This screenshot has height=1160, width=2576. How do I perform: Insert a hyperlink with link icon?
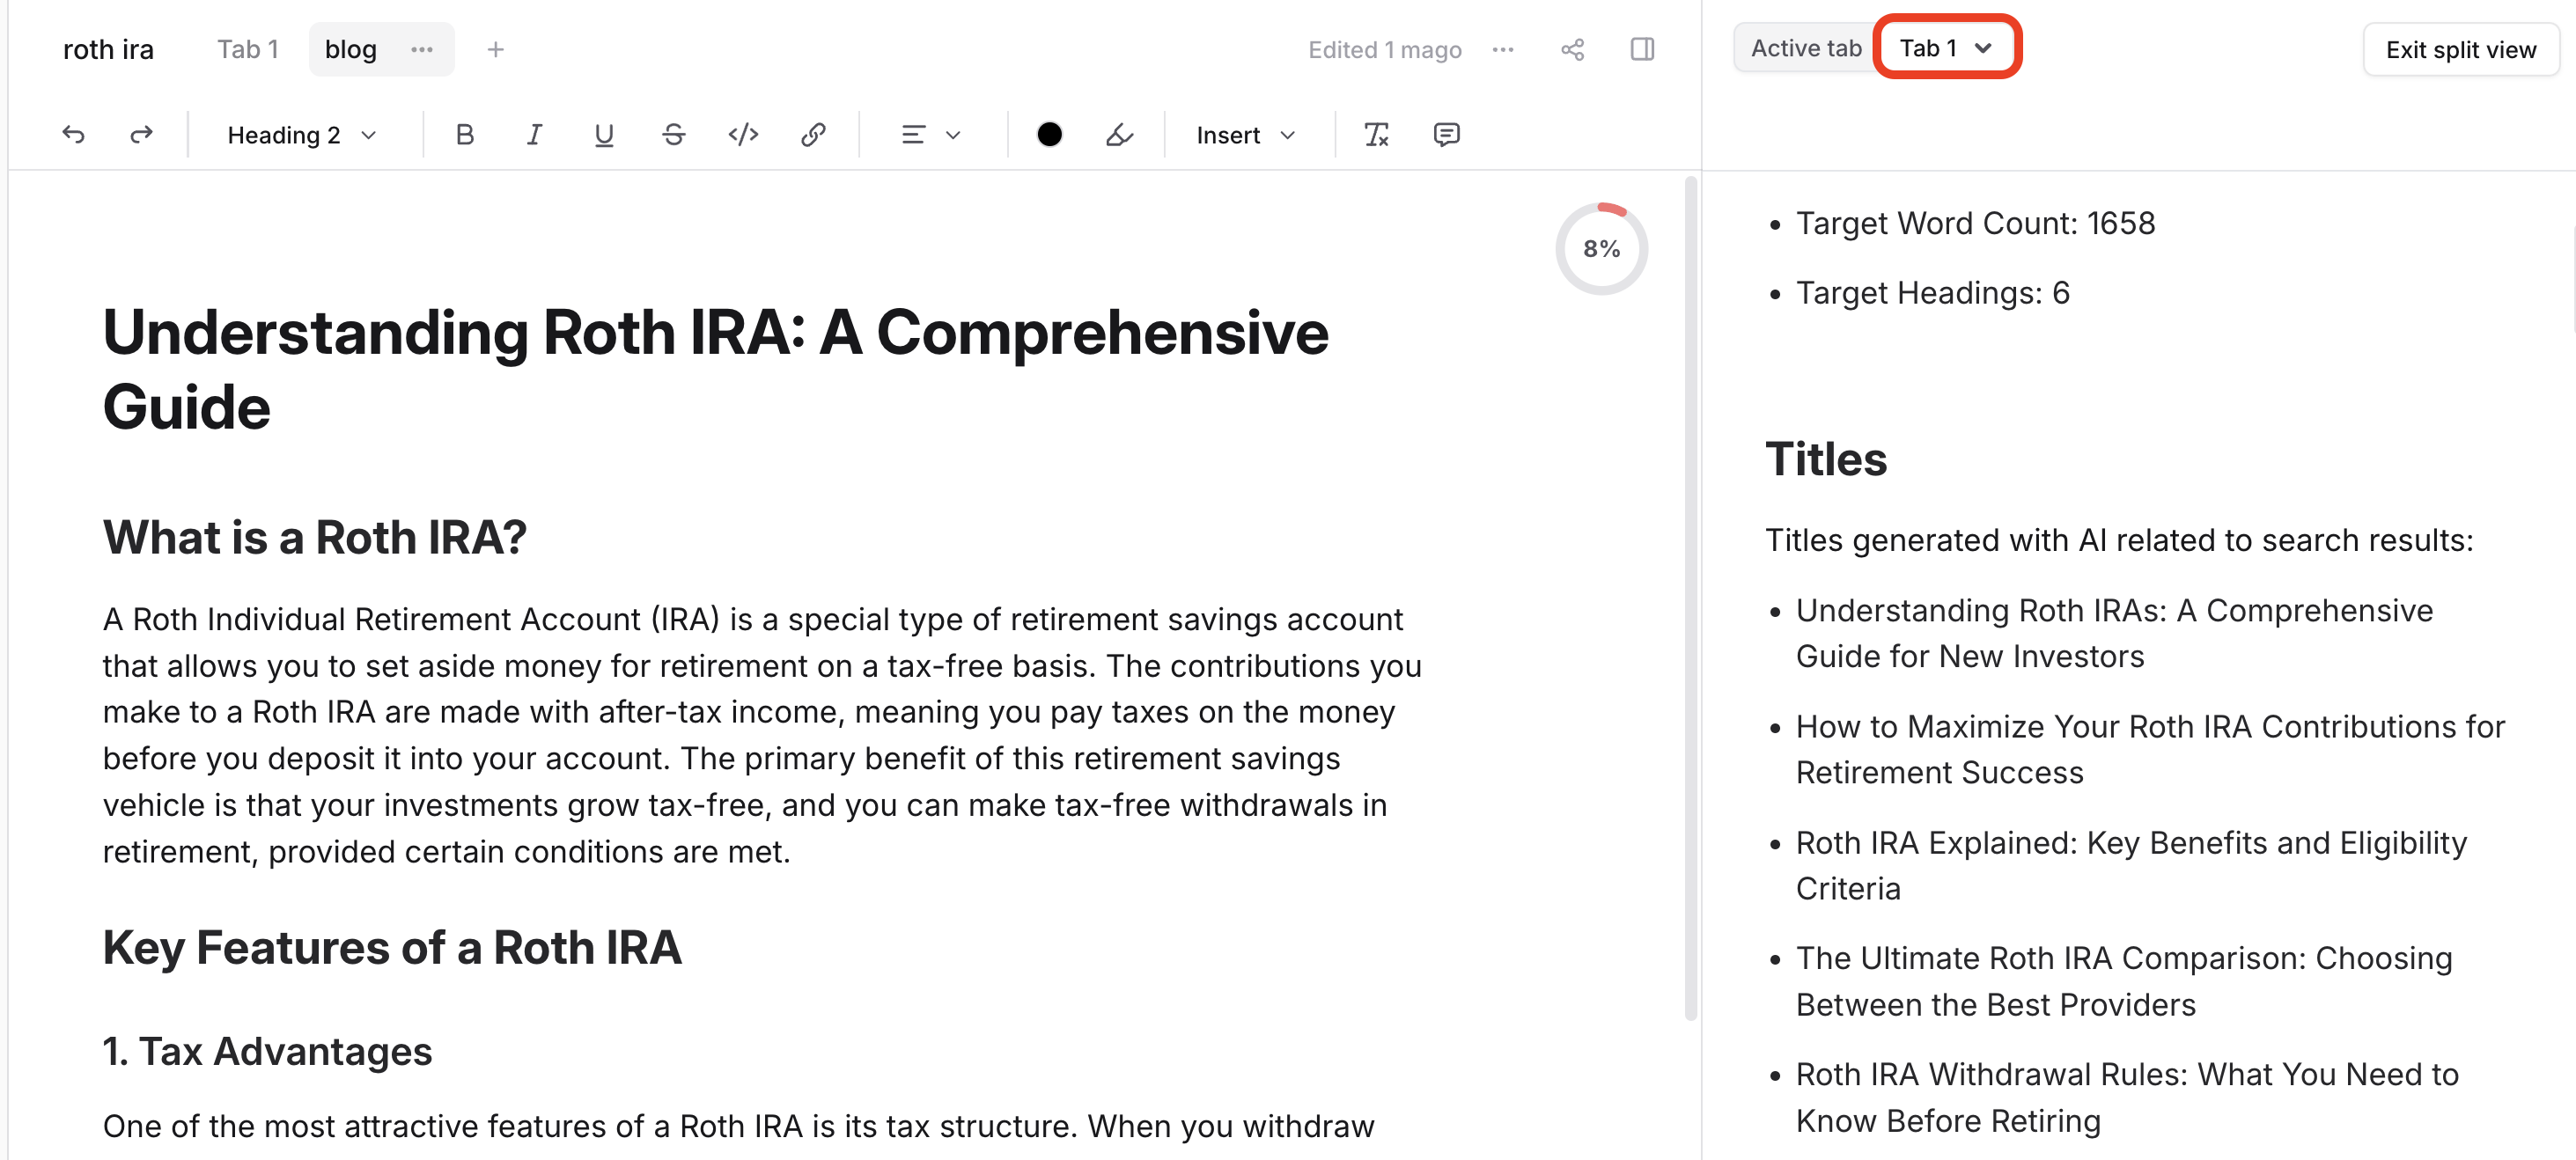click(x=813, y=135)
